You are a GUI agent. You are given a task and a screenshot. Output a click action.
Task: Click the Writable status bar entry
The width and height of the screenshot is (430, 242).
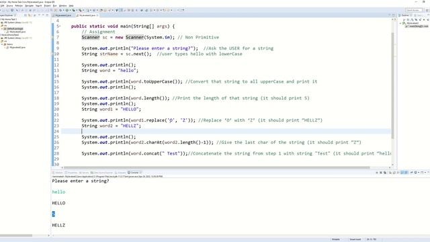coord(336,239)
